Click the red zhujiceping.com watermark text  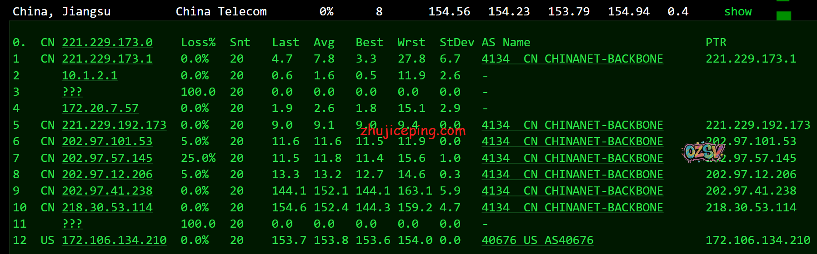413,132
